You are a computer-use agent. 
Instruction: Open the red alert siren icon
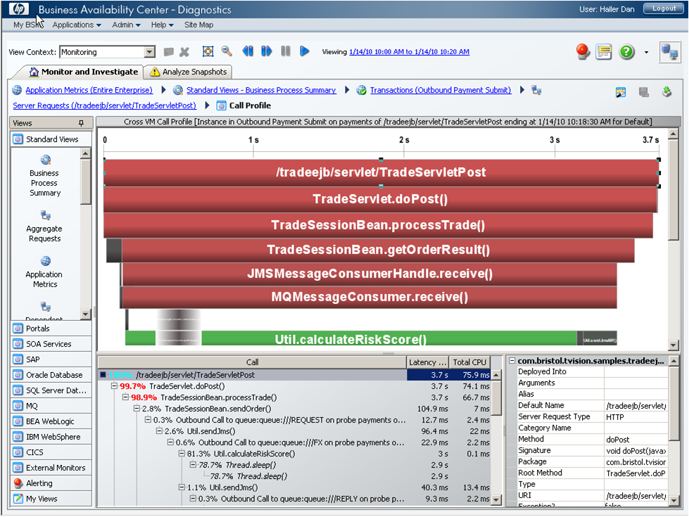[583, 52]
